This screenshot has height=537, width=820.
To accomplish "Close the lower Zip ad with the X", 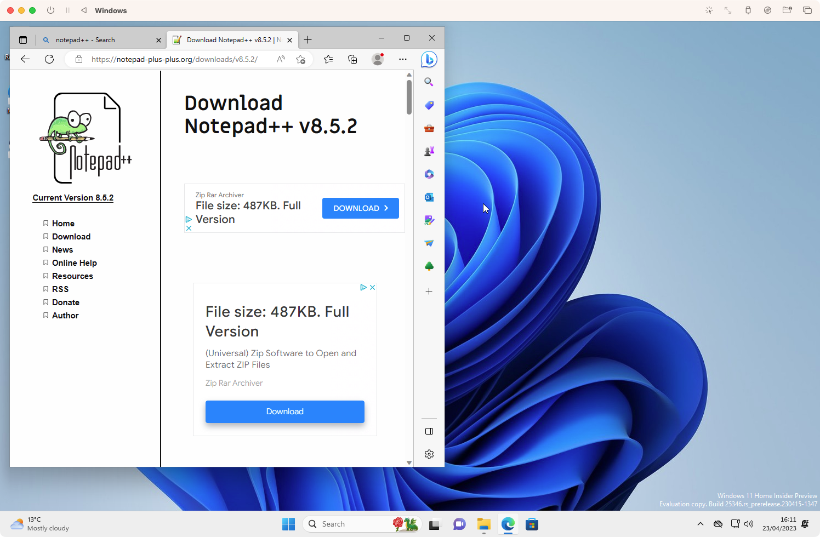I will pyautogui.click(x=372, y=287).
